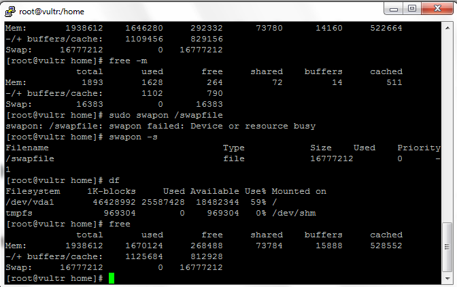Screen dimensions: 457x287
Task: Click the PuTTY icon in title bar
Action: (10, 12)
